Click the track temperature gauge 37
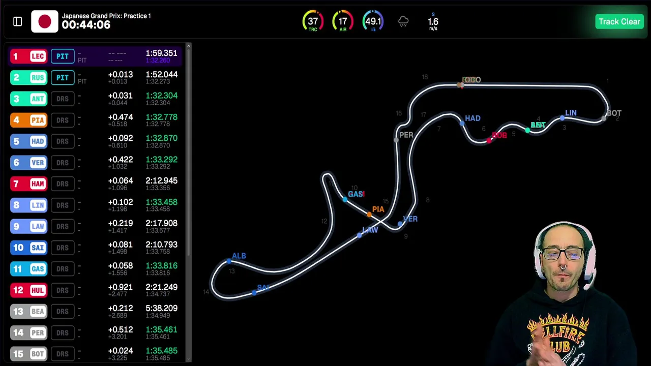This screenshot has width=651, height=366. tap(313, 22)
